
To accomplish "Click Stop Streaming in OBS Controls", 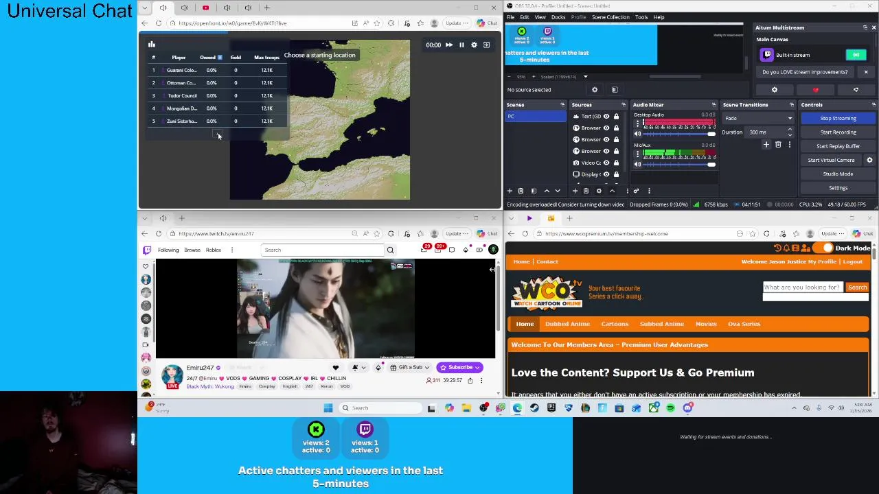I will [838, 118].
